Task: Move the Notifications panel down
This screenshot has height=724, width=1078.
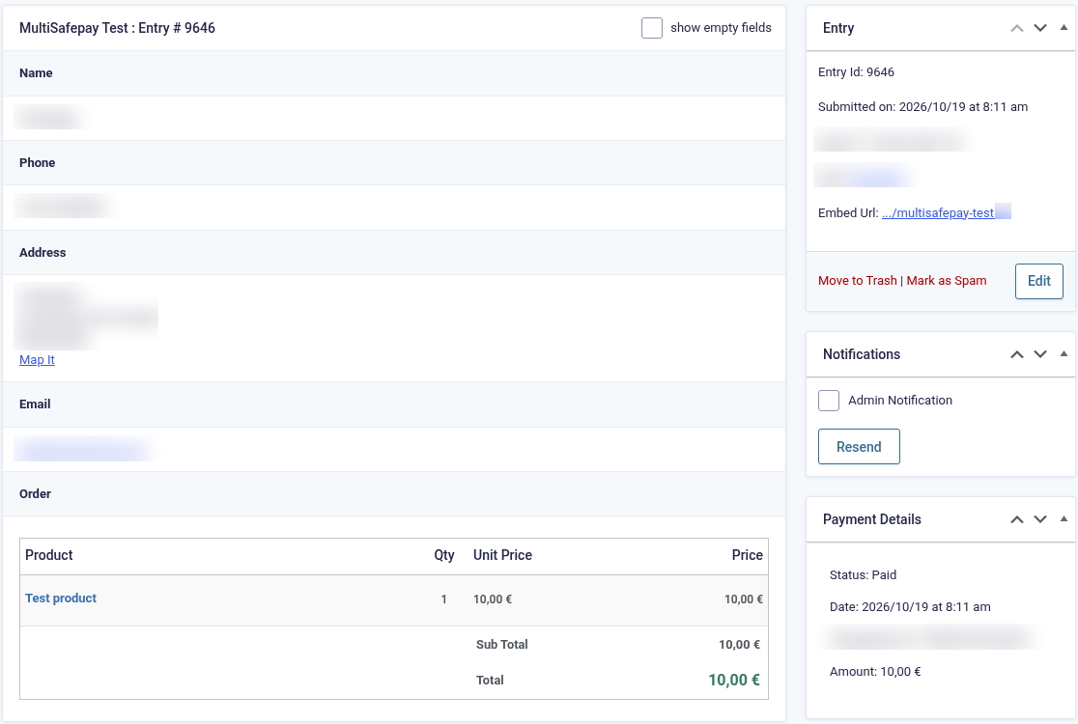Action: click(x=1040, y=354)
